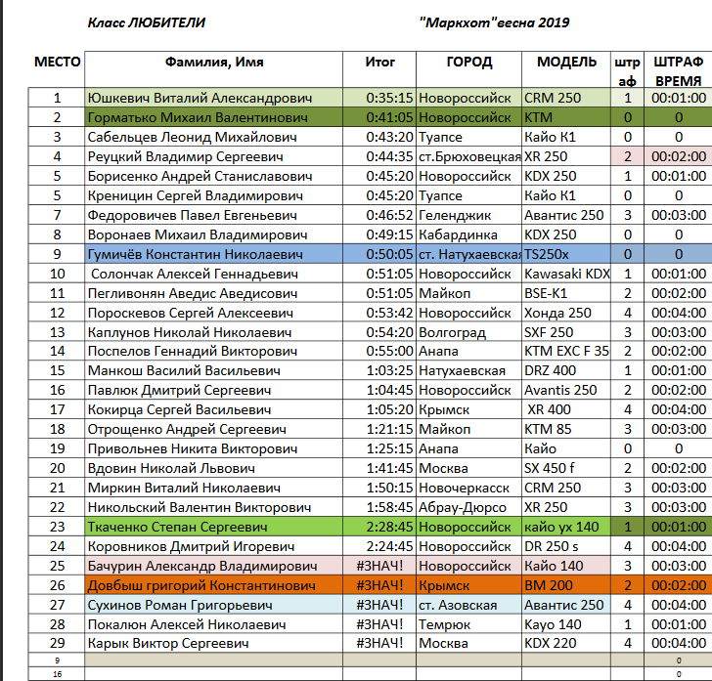
Task: Click city cell Абрау-Дюрсо
Action: coord(469,507)
